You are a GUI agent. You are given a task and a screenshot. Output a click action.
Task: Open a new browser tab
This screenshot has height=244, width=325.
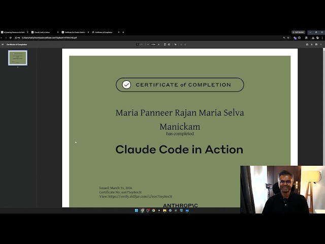click(x=123, y=32)
